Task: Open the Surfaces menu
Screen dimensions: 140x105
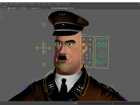Action: [x=44, y=4]
